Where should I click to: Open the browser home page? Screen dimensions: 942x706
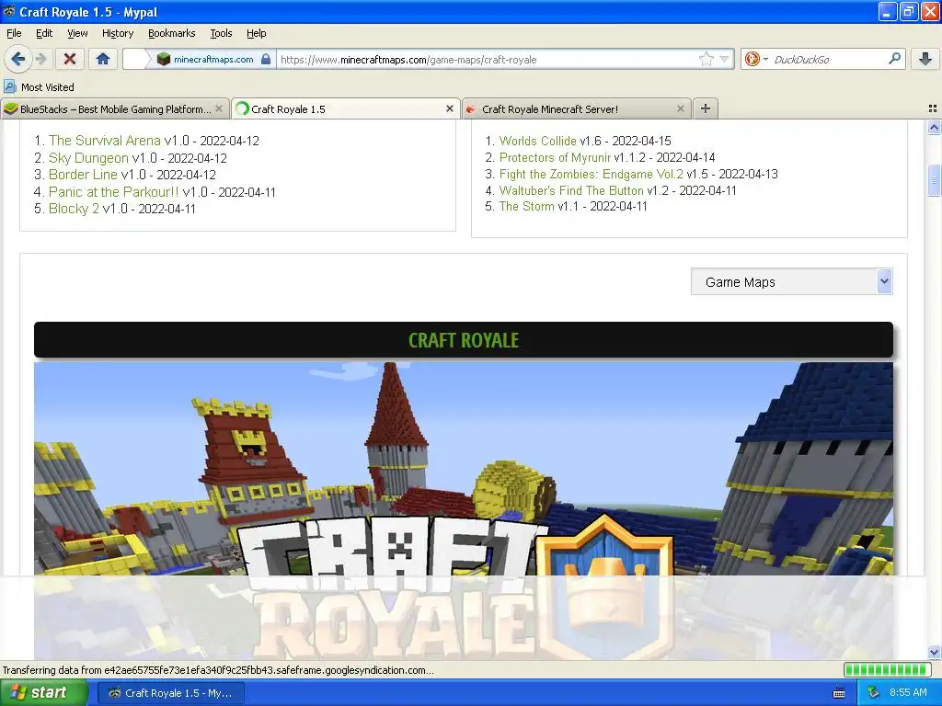(x=103, y=59)
